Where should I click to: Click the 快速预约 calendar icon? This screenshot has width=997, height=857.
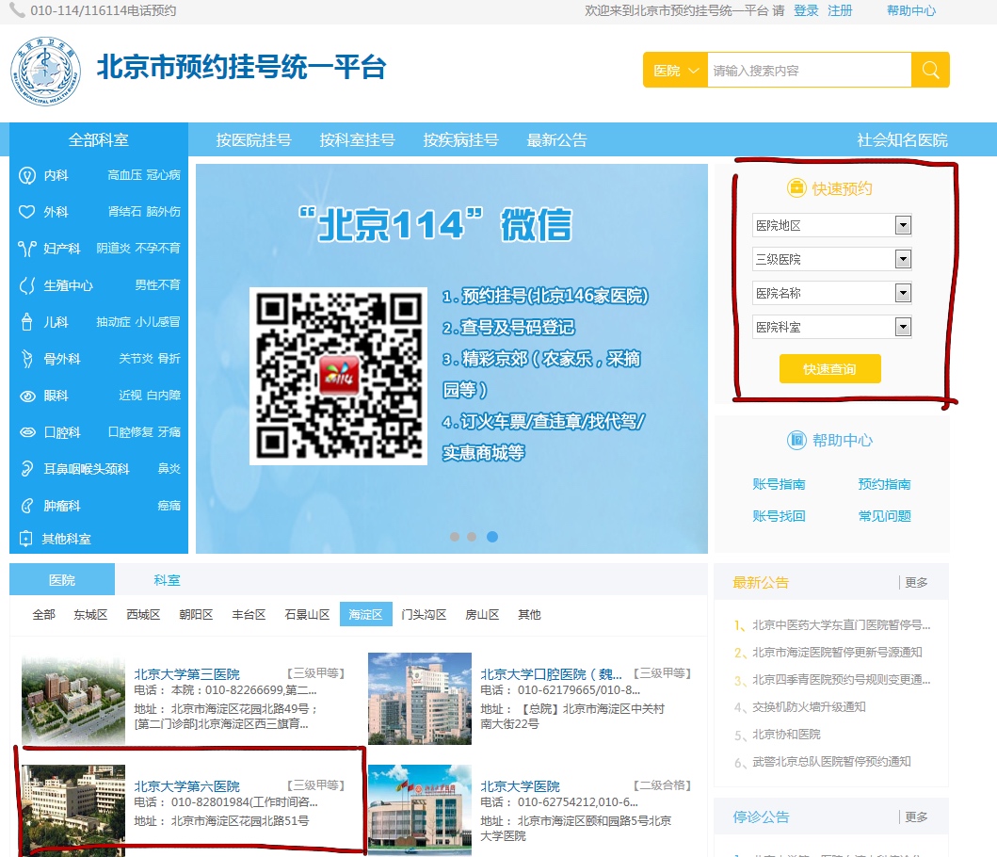click(x=796, y=187)
